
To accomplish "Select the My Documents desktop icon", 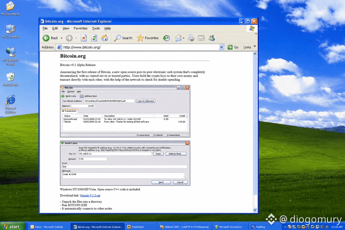I will pyautogui.click(x=10, y=8).
